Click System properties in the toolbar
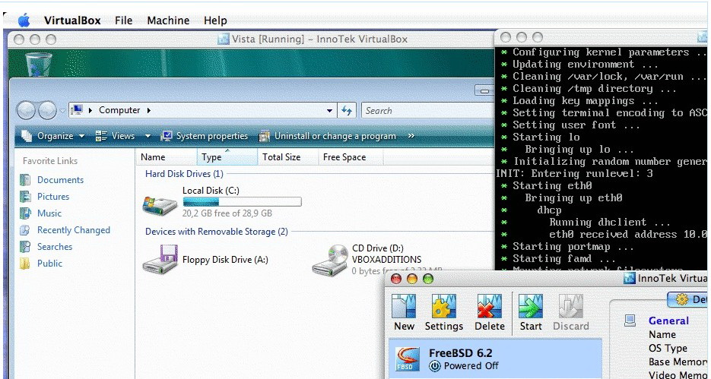Screen dimensions: 711x379 pos(205,136)
